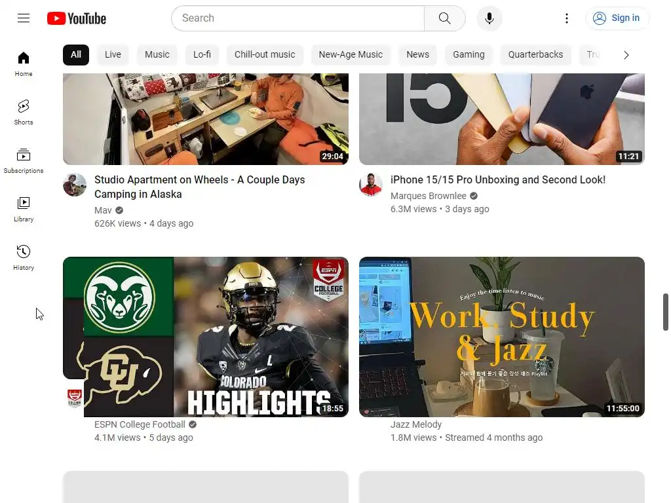Focus the Search input field
This screenshot has width=671, height=503.
point(298,18)
